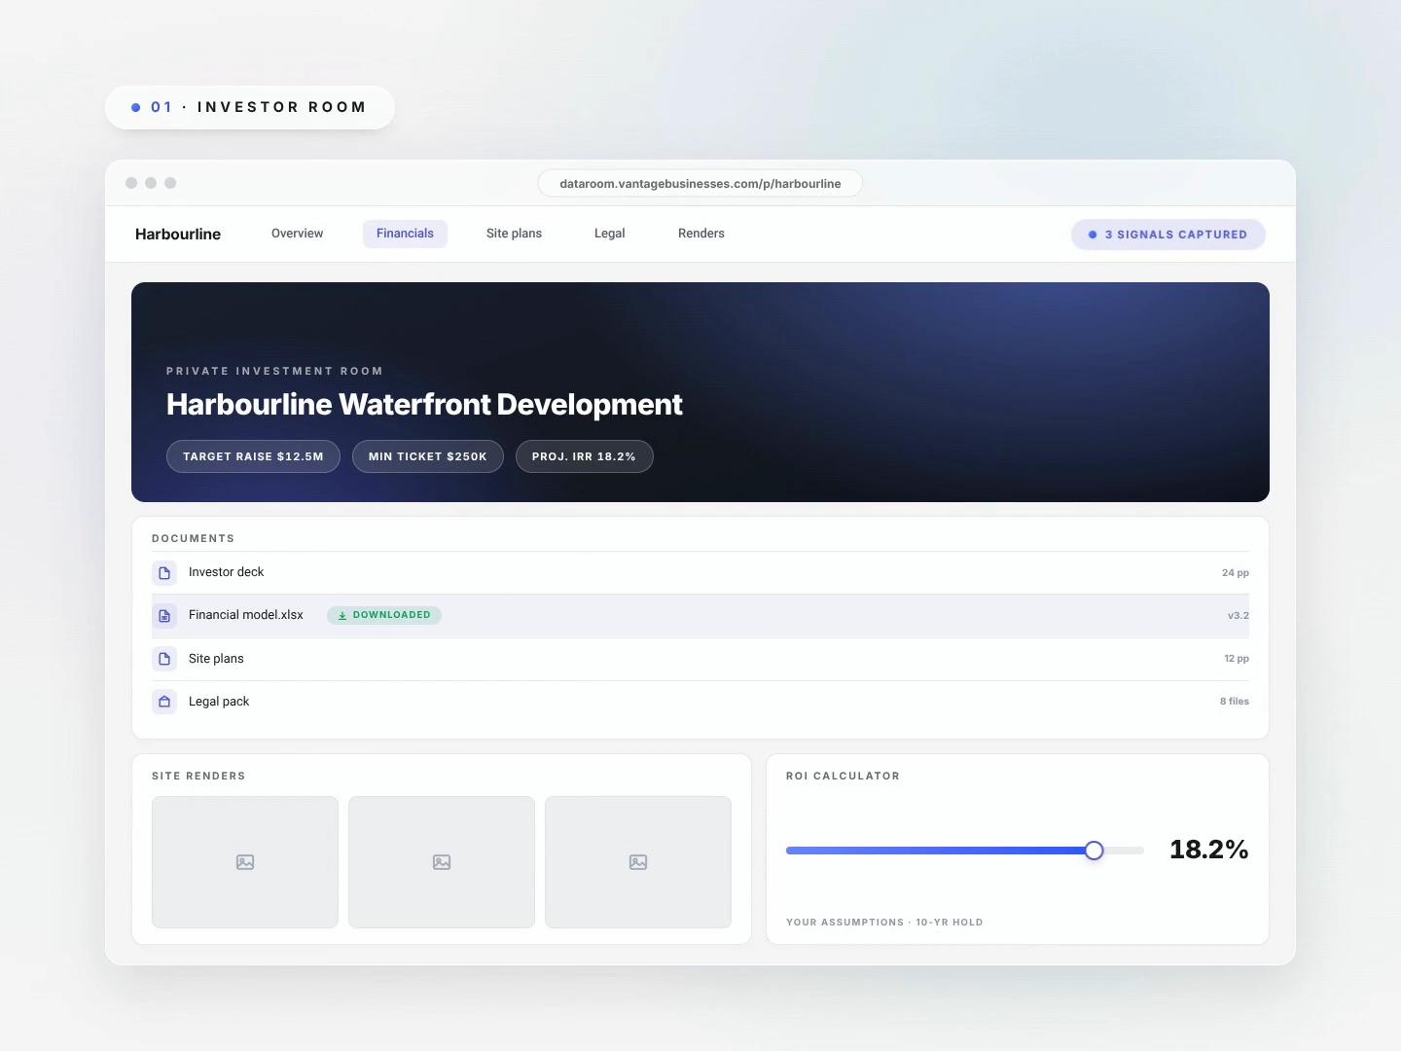Image resolution: width=1401 pixels, height=1051 pixels.
Task: Click the Financial model.xlsx file icon
Action: [164, 616]
